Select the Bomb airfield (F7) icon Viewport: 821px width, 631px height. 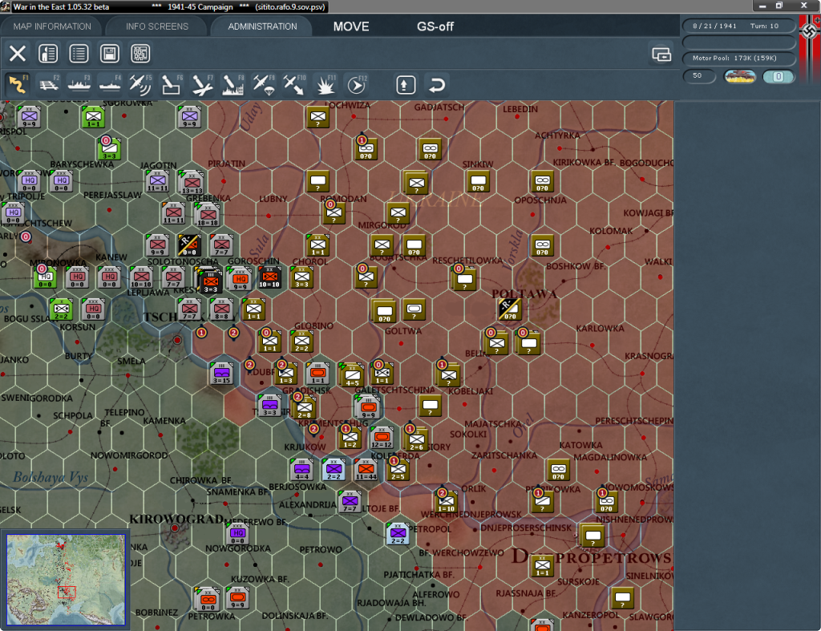202,84
